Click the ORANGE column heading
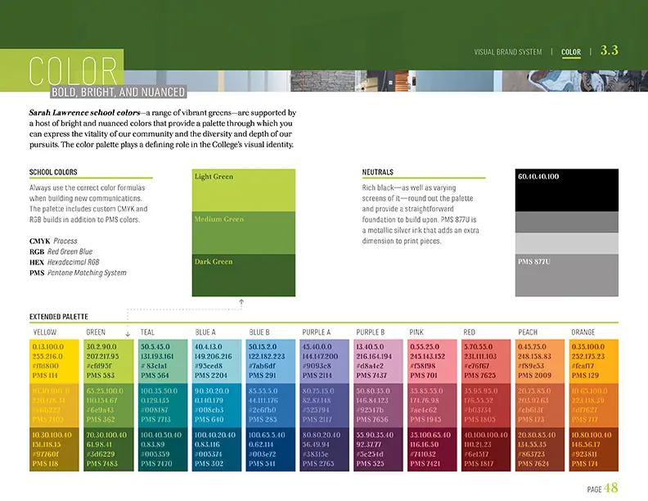 (x=583, y=332)
